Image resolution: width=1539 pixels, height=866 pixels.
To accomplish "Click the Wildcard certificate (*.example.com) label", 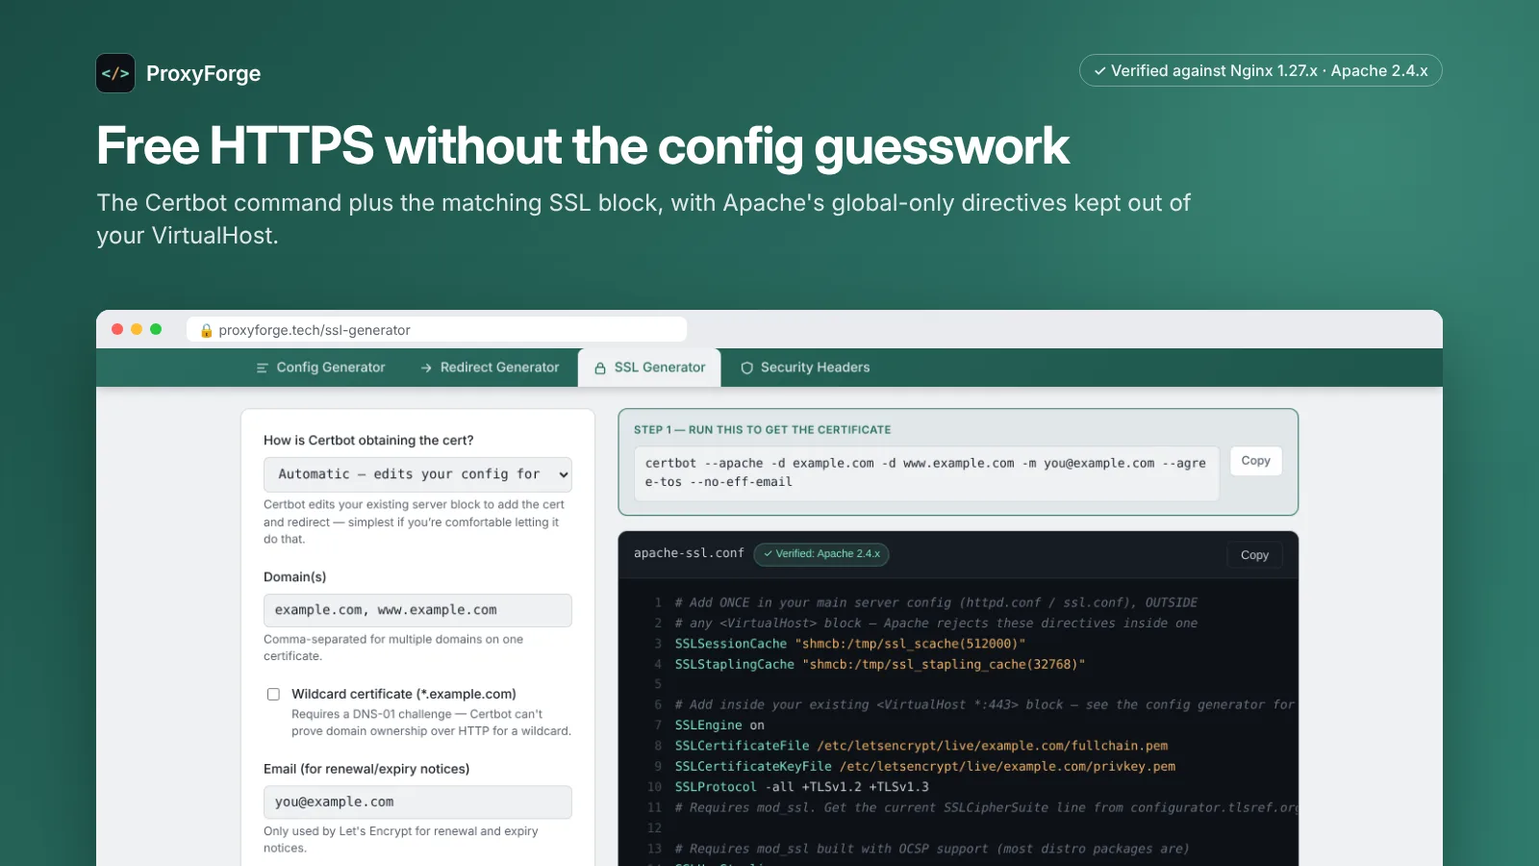I will click(404, 694).
